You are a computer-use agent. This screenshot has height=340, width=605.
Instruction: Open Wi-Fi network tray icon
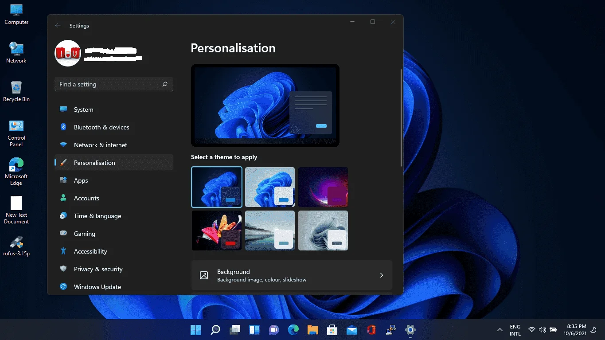[532, 330]
